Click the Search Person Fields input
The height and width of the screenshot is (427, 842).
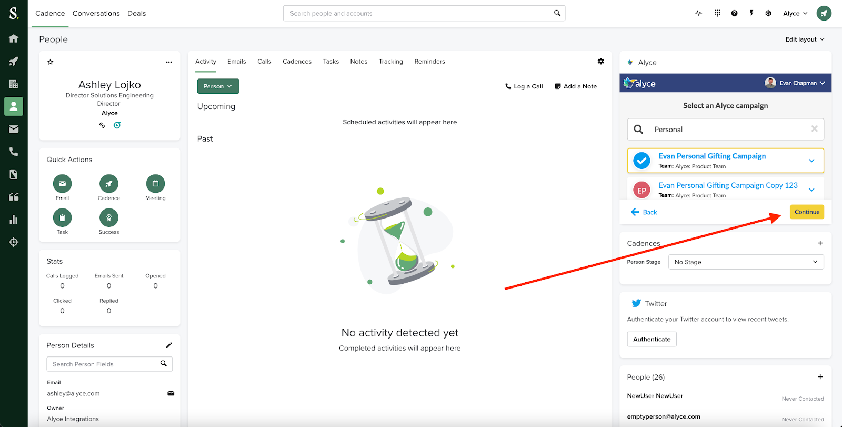[x=109, y=364]
